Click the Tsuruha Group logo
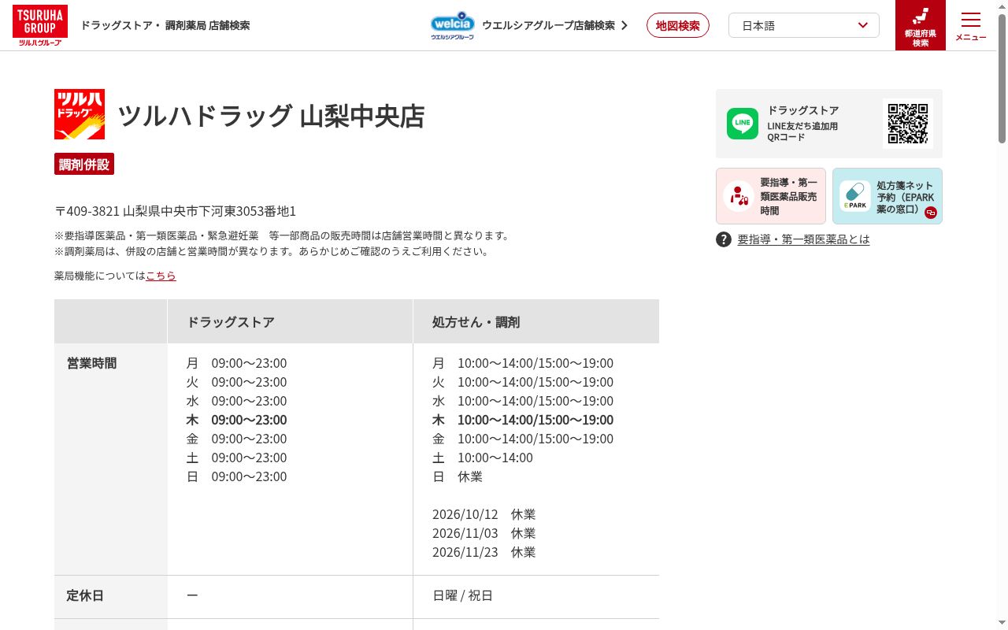Viewport: 1008px width, 630px height. [40, 25]
